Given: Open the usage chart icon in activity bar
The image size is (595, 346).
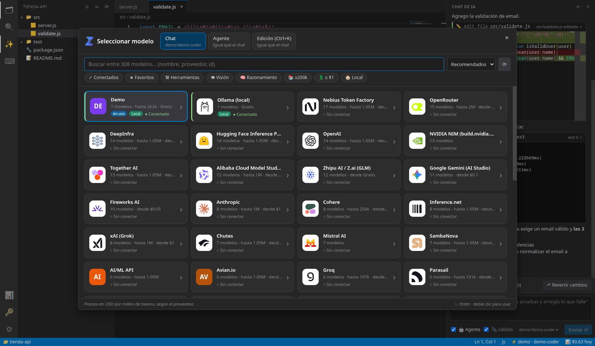Looking at the screenshot, I should tap(9, 295).
